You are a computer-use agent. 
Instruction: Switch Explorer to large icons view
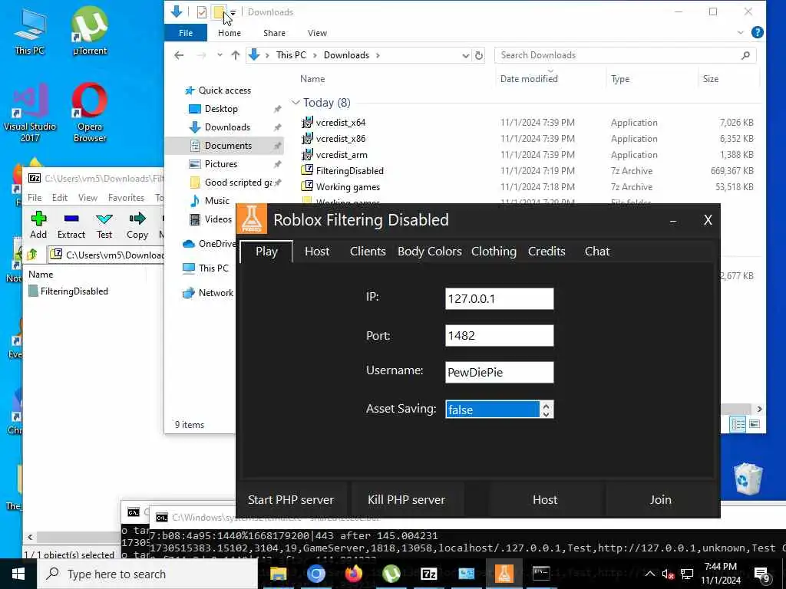(755, 424)
